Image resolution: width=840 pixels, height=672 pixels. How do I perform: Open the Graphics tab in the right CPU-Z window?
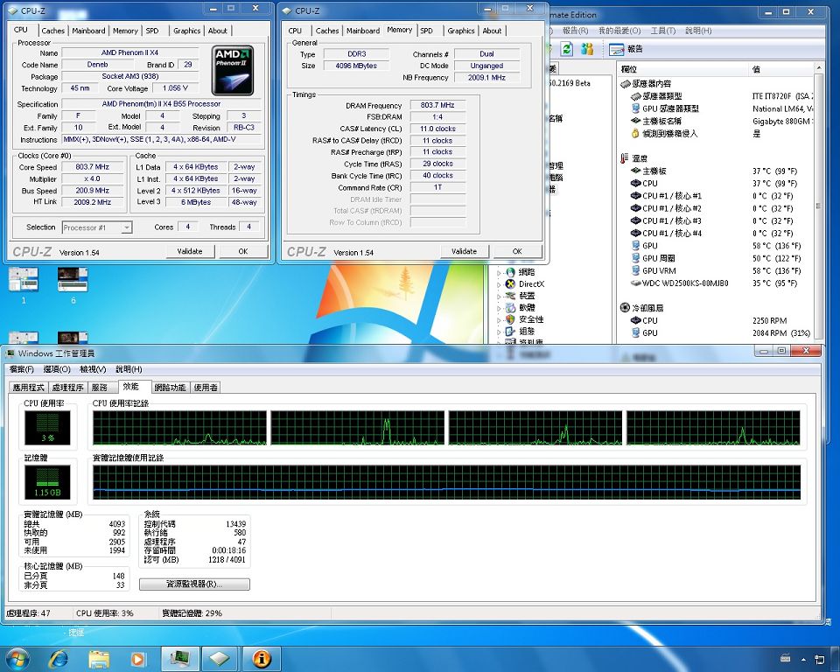(x=461, y=31)
